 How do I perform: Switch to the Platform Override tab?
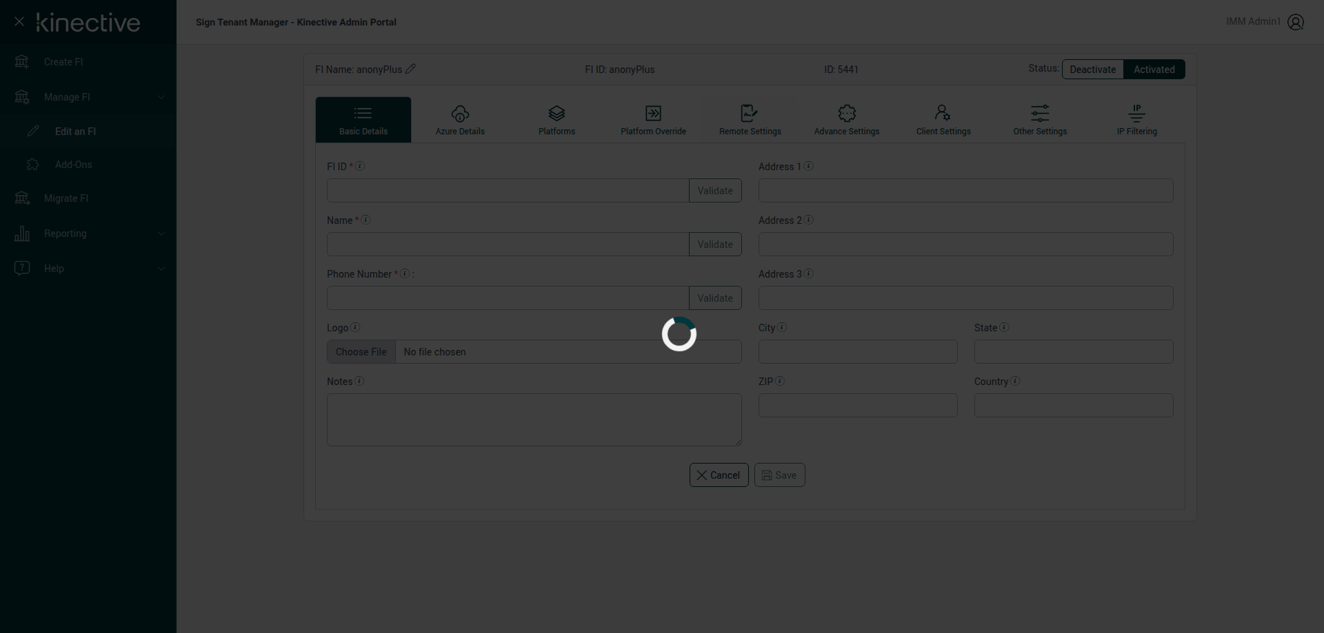pos(653,120)
